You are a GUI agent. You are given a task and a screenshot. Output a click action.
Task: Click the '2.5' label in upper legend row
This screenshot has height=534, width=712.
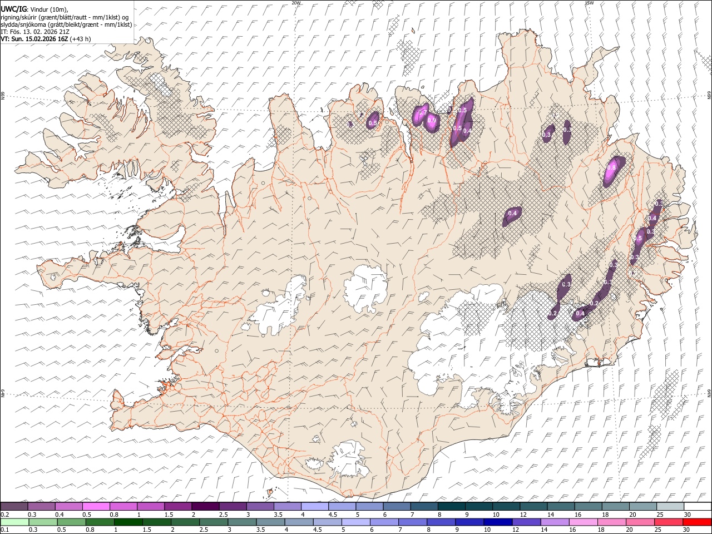click(224, 515)
